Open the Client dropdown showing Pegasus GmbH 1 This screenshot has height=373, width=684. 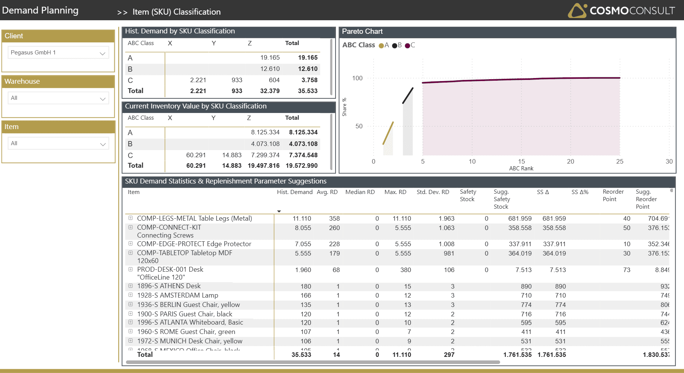click(x=58, y=53)
